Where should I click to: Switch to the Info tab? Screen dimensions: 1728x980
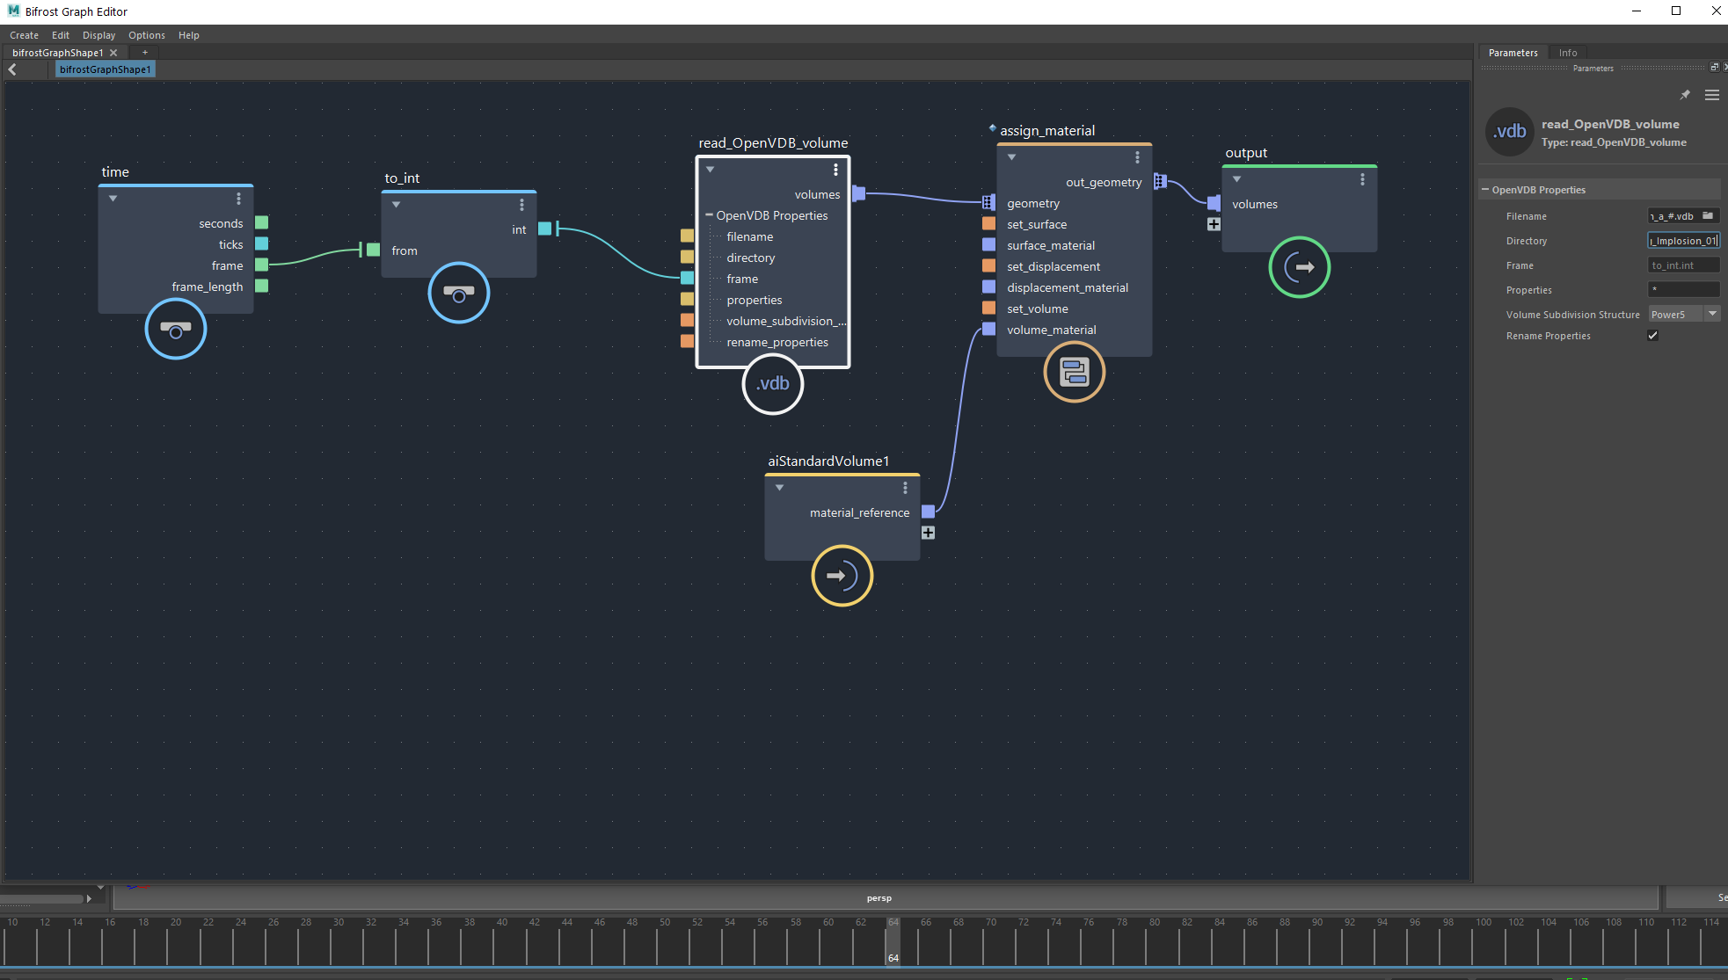[1568, 52]
